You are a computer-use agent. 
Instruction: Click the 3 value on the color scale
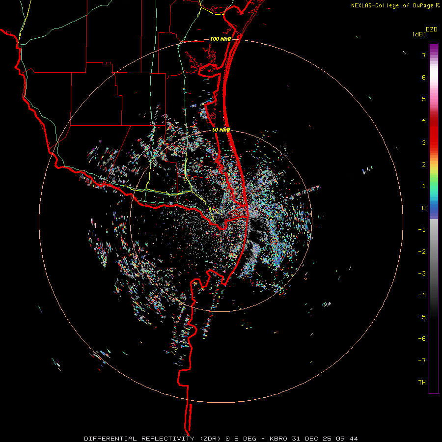[x=424, y=142]
